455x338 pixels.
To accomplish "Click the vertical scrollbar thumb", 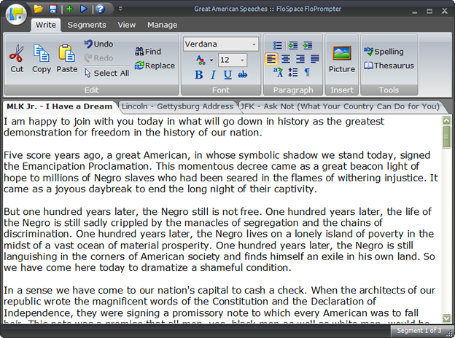I will tap(446, 136).
